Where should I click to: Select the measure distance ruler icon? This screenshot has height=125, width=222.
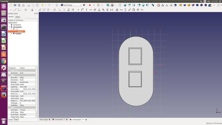pyautogui.click(x=153, y=5)
